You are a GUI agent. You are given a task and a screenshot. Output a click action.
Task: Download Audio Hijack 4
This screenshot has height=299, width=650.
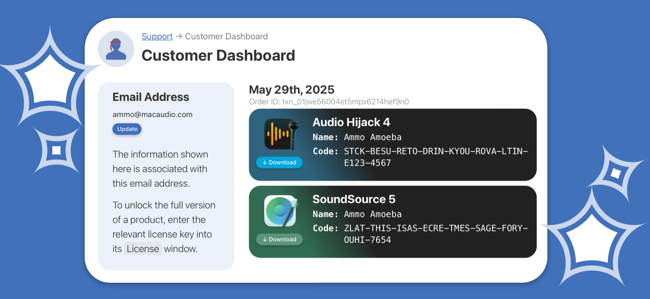tap(279, 162)
